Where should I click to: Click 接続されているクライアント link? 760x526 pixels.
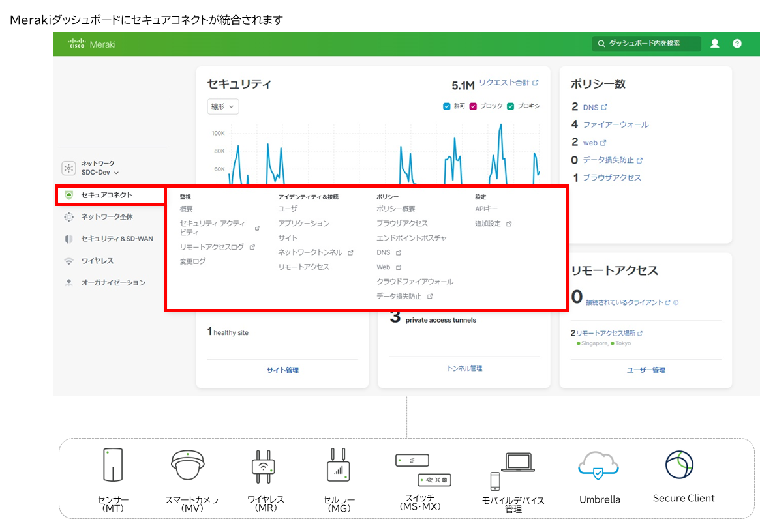624,302
